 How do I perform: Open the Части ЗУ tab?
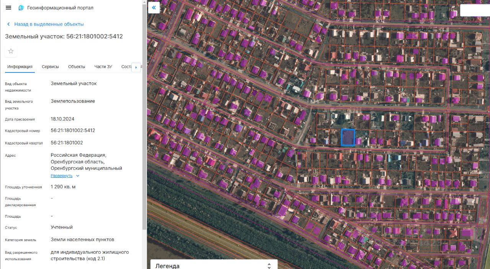(103, 67)
